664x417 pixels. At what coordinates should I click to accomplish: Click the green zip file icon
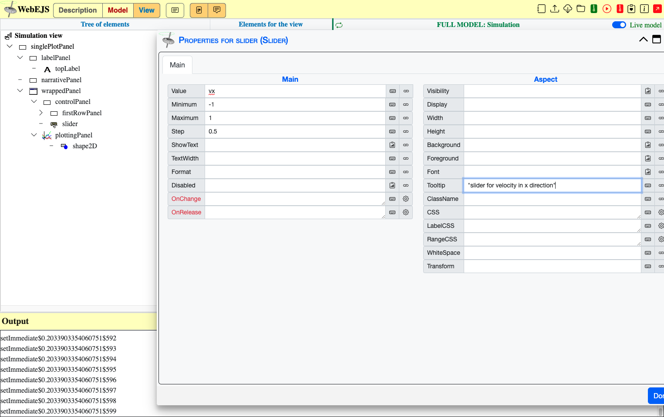[x=594, y=9]
